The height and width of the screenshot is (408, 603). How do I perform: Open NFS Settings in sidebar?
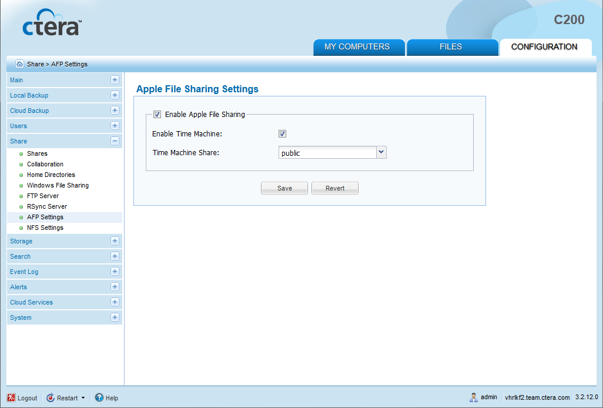tap(45, 228)
